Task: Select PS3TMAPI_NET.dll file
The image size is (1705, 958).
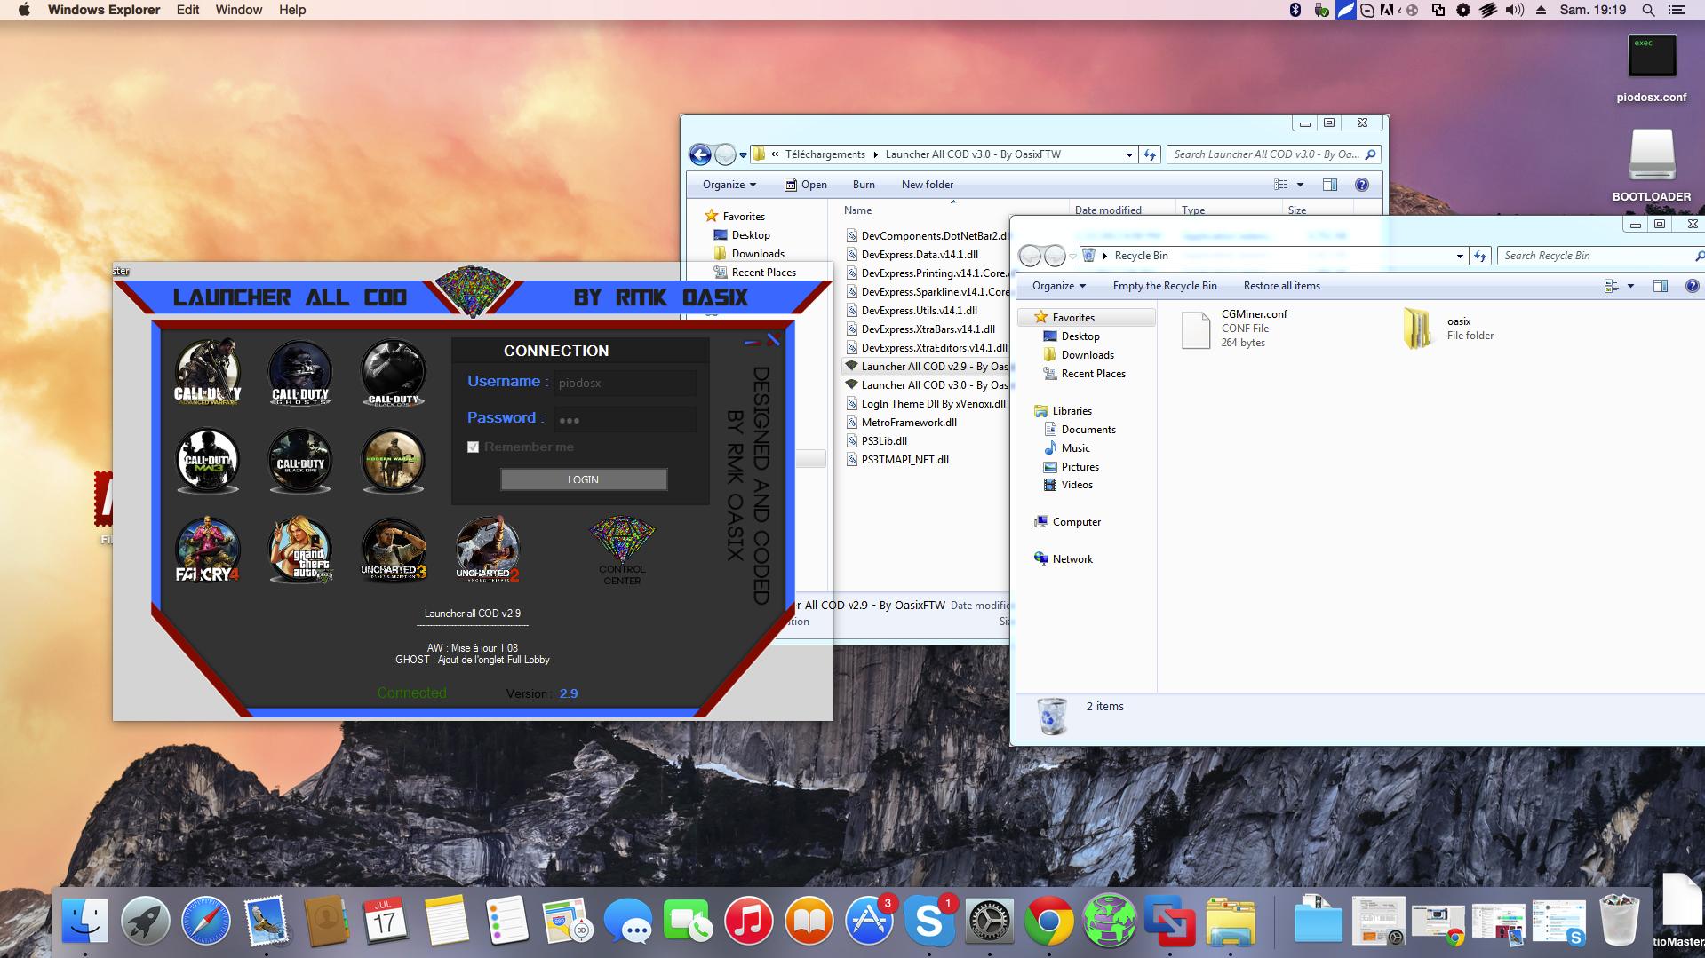Action: point(897,460)
